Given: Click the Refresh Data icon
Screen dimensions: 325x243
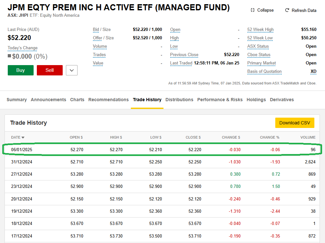Looking at the screenshot, I should (287, 10).
